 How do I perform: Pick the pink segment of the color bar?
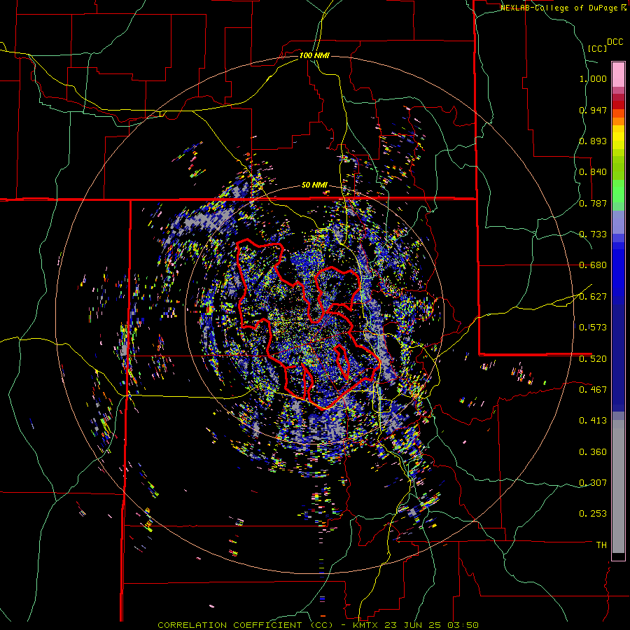coord(618,74)
